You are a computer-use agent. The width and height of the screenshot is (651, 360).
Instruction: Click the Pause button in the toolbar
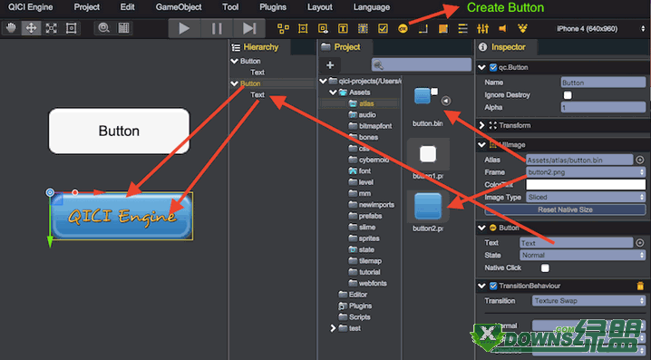(x=217, y=28)
